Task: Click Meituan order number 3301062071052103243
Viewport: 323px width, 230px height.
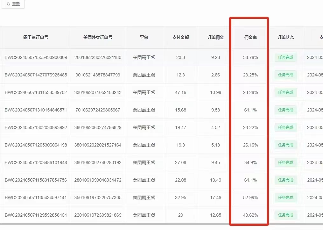Action: tap(98, 92)
